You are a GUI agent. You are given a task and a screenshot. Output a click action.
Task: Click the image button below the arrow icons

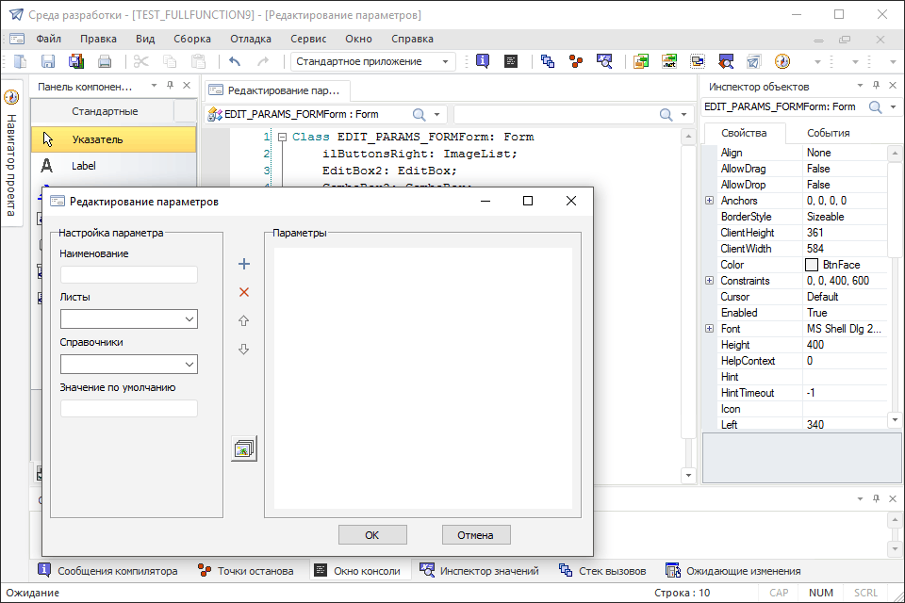[x=244, y=448]
